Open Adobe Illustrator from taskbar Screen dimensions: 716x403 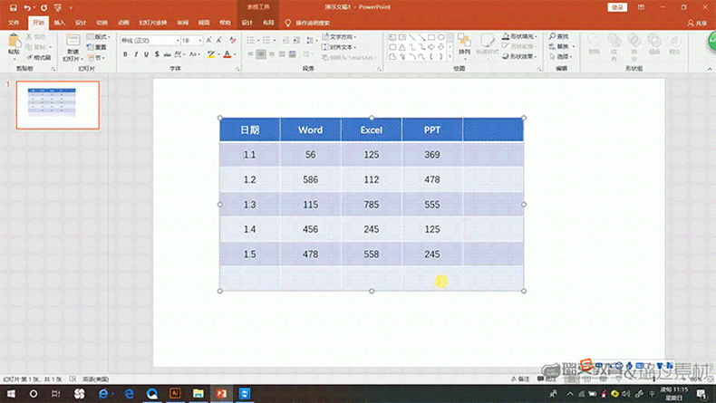[x=175, y=393]
